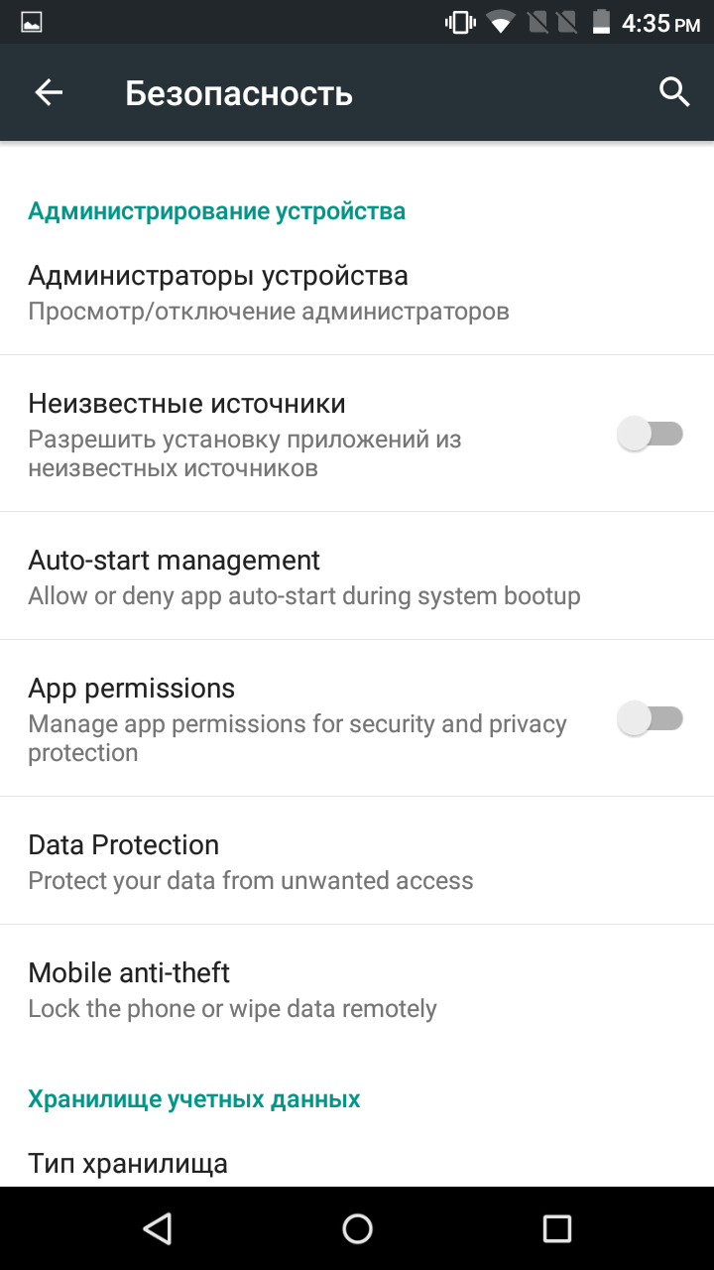Tap the Неизвестные источники label text
This screenshot has height=1270, width=714.
click(x=186, y=404)
